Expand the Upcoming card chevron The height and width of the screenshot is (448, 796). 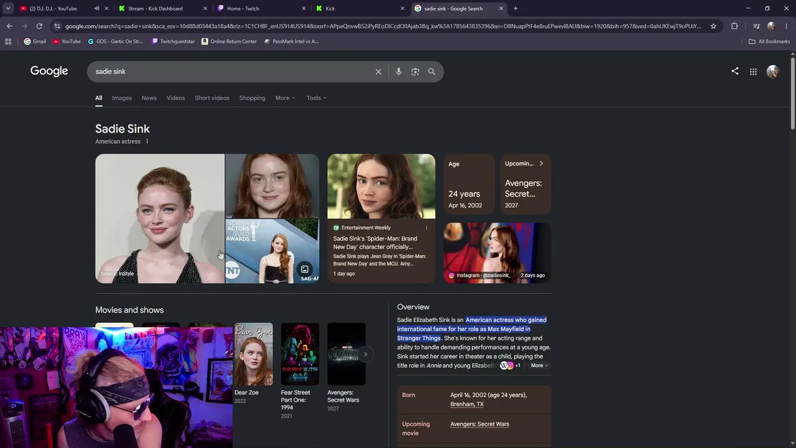click(x=541, y=164)
